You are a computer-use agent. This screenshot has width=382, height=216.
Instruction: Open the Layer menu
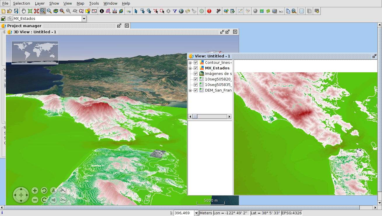tap(40, 3)
